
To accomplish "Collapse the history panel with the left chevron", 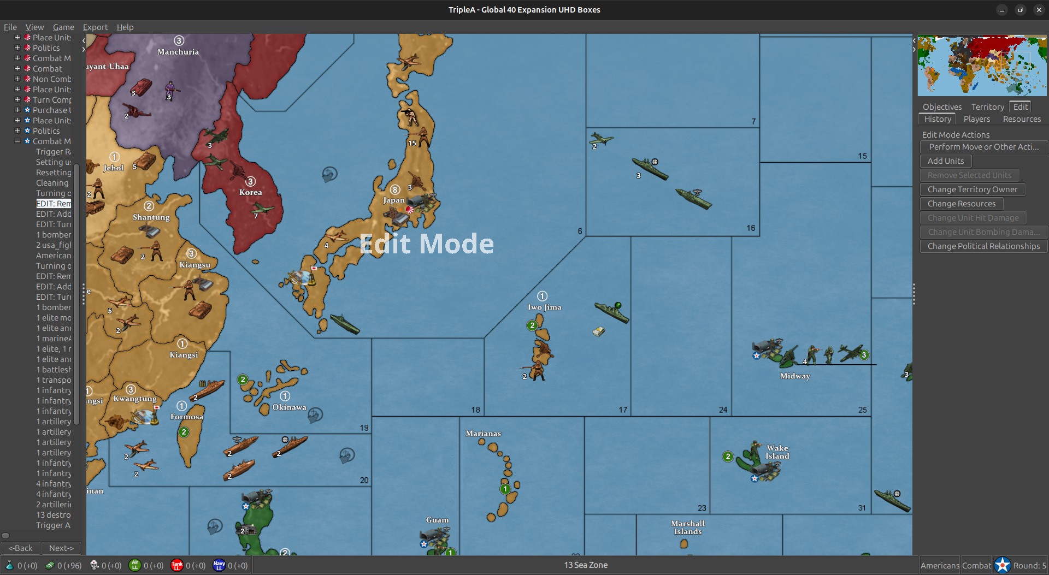I will (83, 40).
